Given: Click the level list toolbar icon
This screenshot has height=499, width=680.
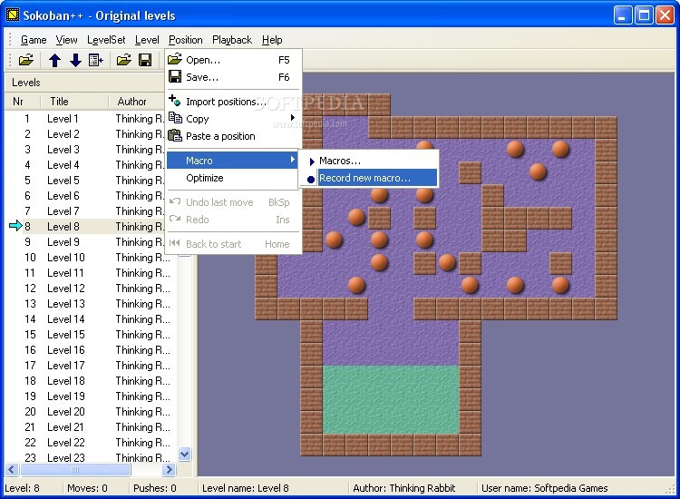Looking at the screenshot, I should [96, 60].
